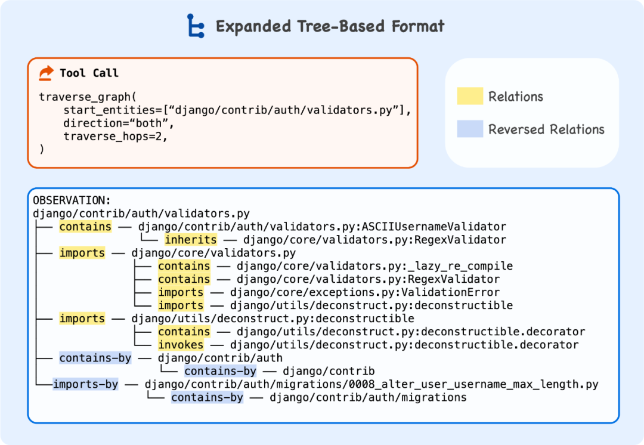Select the django/contrib leaf entry
The width and height of the screenshot is (644, 445).
329,371
